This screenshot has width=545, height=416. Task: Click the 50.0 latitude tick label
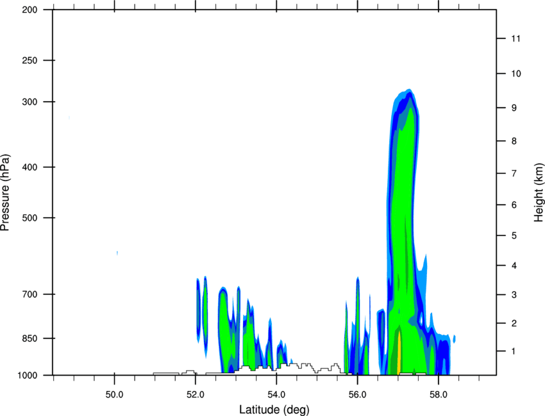[x=114, y=395]
